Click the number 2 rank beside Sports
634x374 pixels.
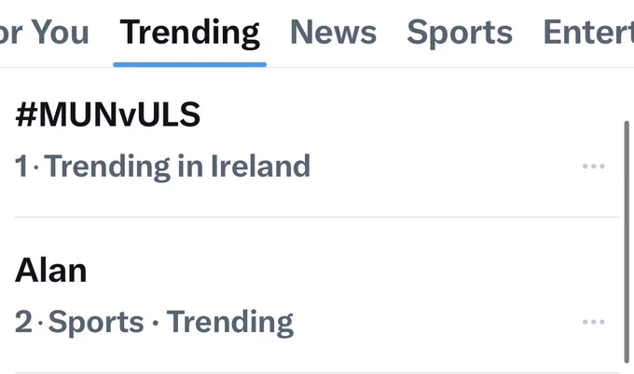click(23, 322)
